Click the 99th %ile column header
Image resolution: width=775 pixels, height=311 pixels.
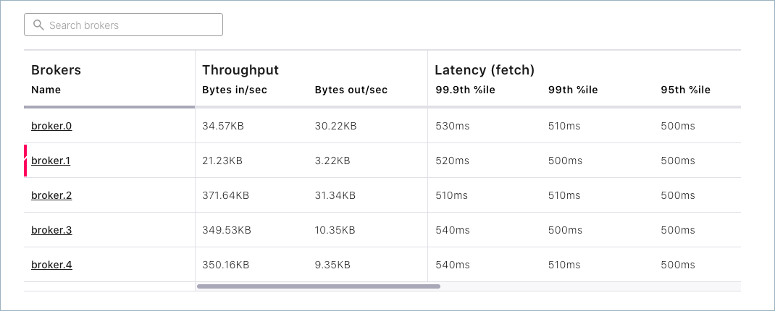(573, 90)
